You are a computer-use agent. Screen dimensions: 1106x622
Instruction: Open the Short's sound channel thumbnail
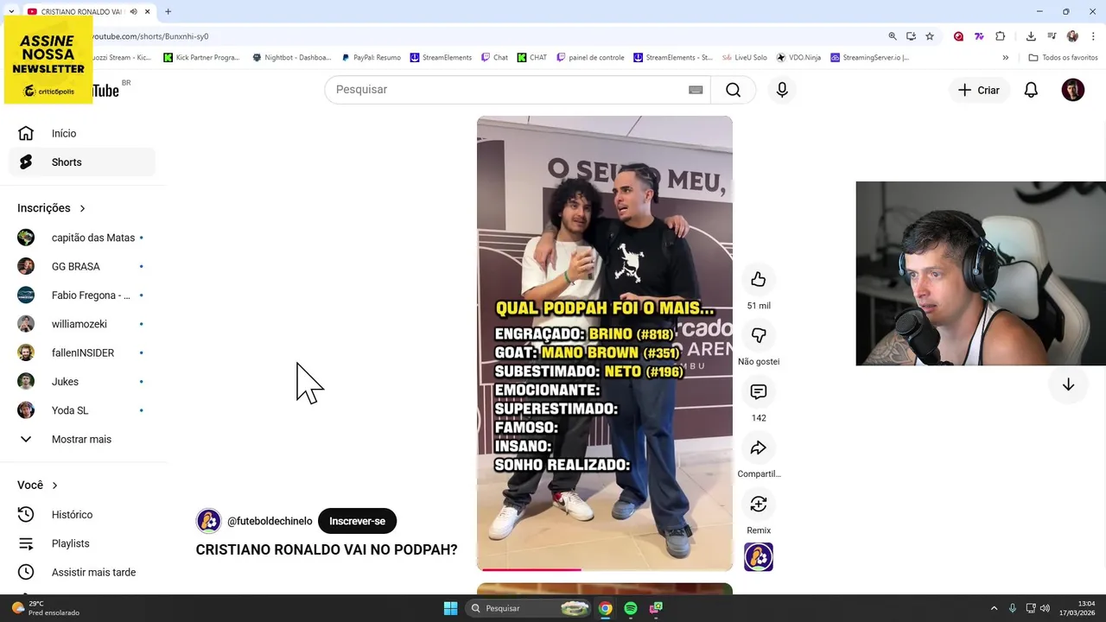[x=759, y=557]
